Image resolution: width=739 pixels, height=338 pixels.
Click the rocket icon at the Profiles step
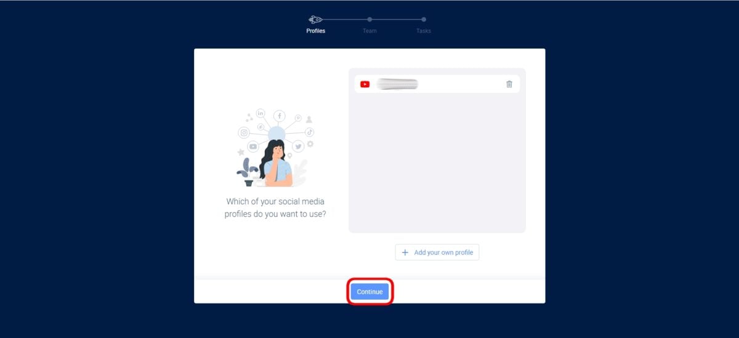click(x=315, y=19)
